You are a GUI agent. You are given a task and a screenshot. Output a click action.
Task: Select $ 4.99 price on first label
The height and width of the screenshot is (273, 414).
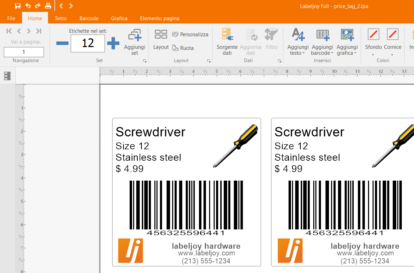129,169
